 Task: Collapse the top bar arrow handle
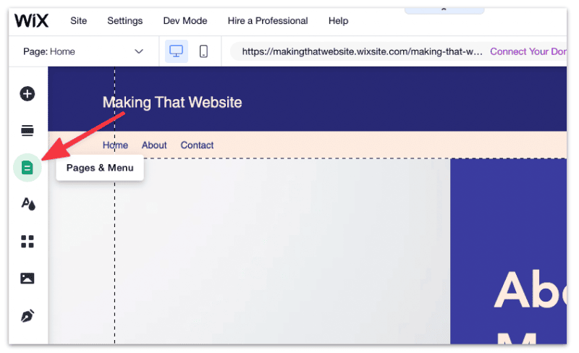tap(444, 10)
